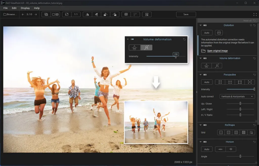This screenshot has width=259, height=166.
Task: Click the Left / Right slider handle
Action: (x=240, y=109)
